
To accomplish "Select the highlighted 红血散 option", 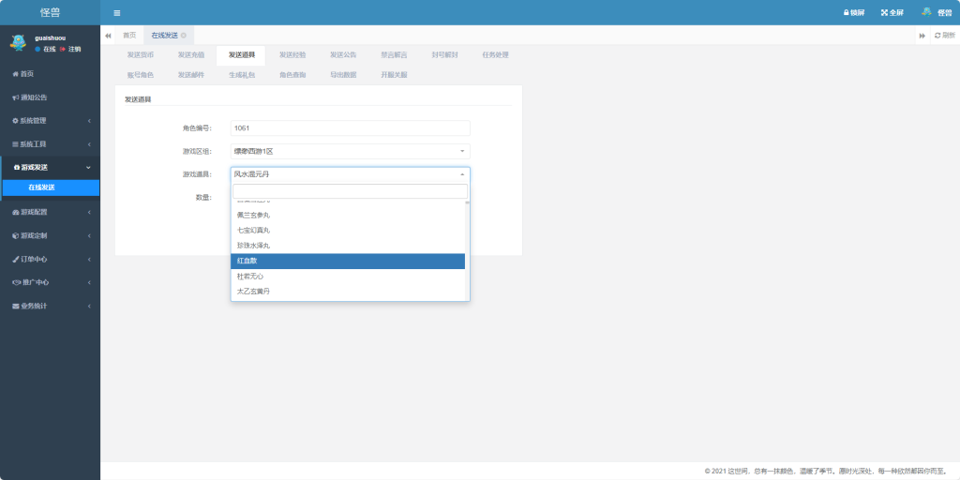I will click(x=348, y=261).
